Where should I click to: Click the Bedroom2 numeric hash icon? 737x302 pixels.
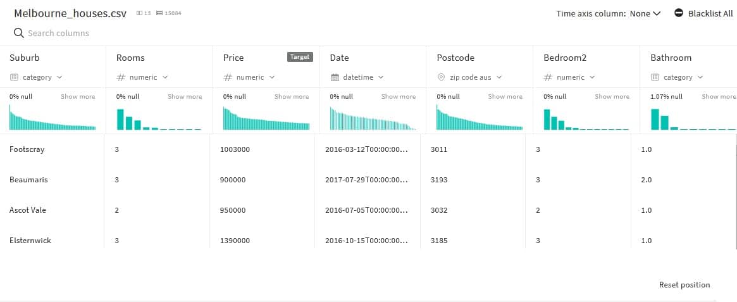point(548,77)
